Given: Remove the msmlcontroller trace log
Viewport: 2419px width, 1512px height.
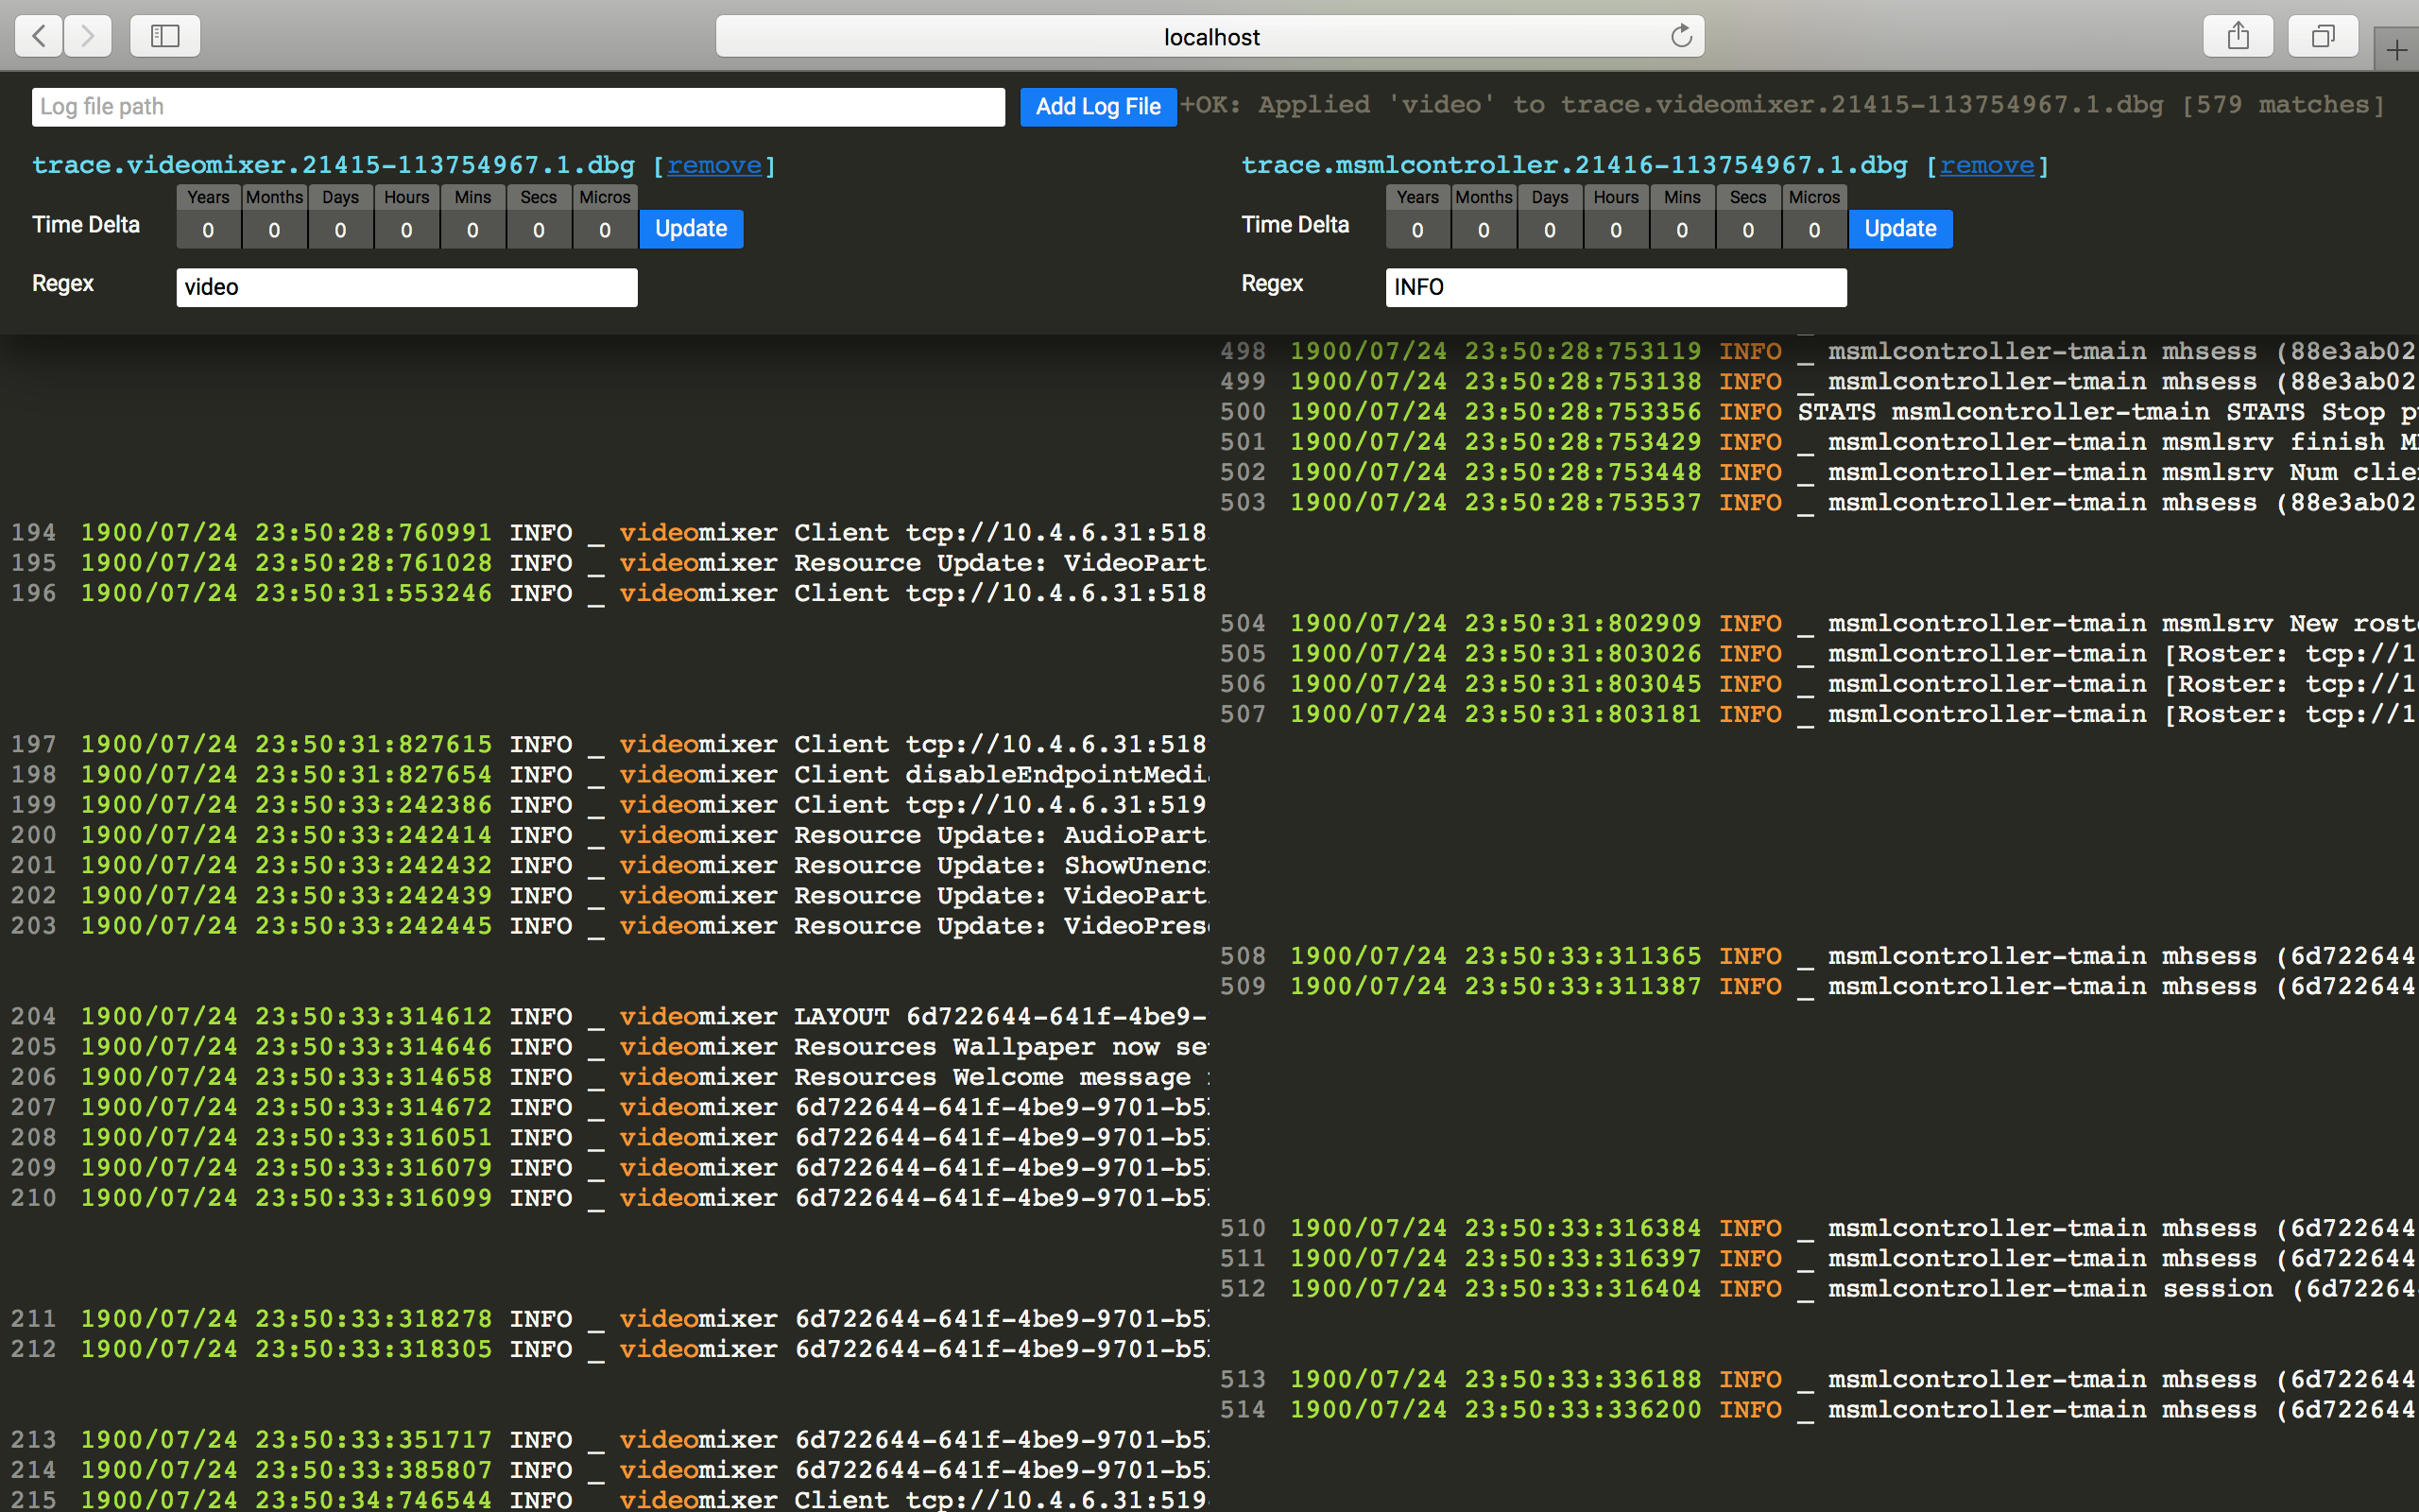Looking at the screenshot, I should [1986, 165].
